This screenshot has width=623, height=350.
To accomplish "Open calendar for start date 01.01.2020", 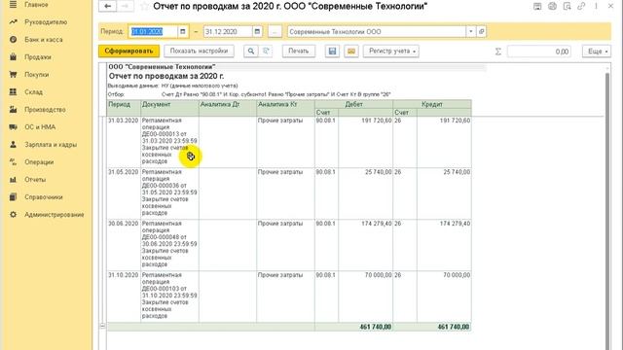I will click(x=183, y=32).
